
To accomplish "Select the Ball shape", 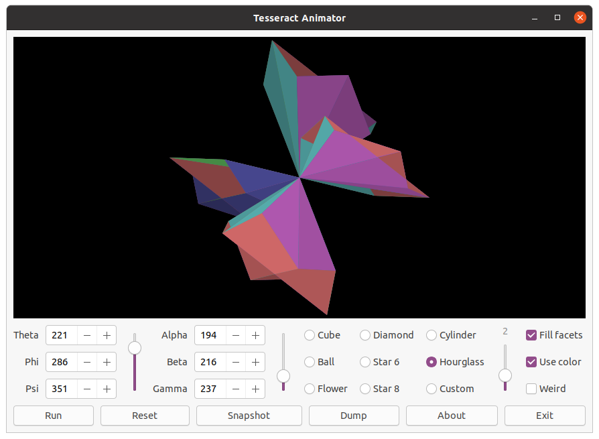I will coord(320,362).
